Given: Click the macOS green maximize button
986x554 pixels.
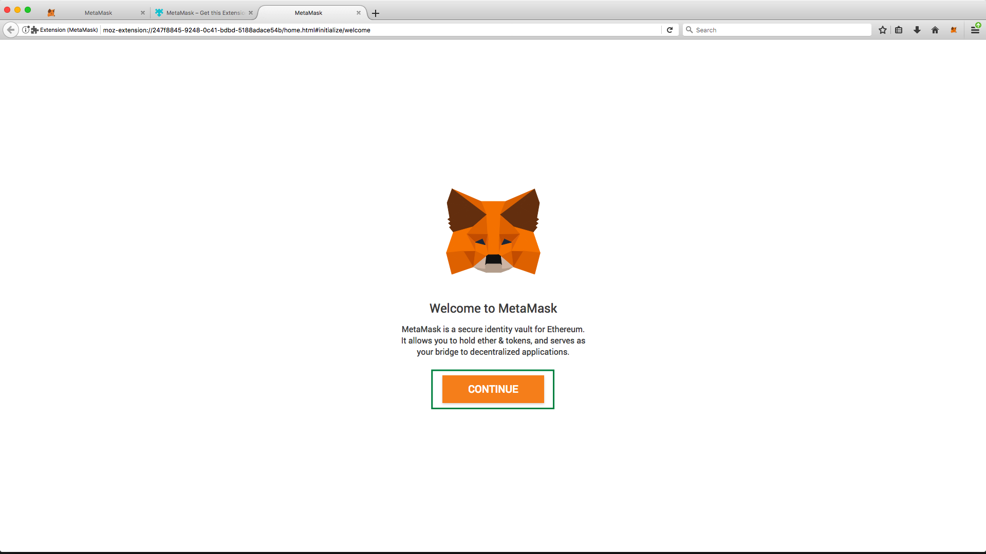Looking at the screenshot, I should pyautogui.click(x=28, y=10).
